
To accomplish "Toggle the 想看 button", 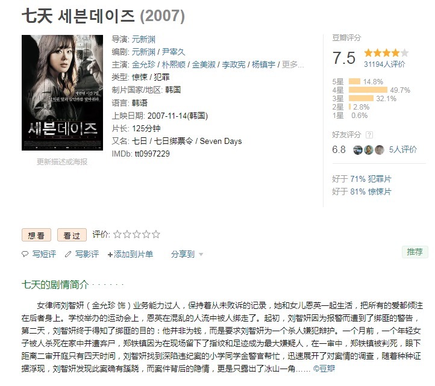I will click(36, 235).
